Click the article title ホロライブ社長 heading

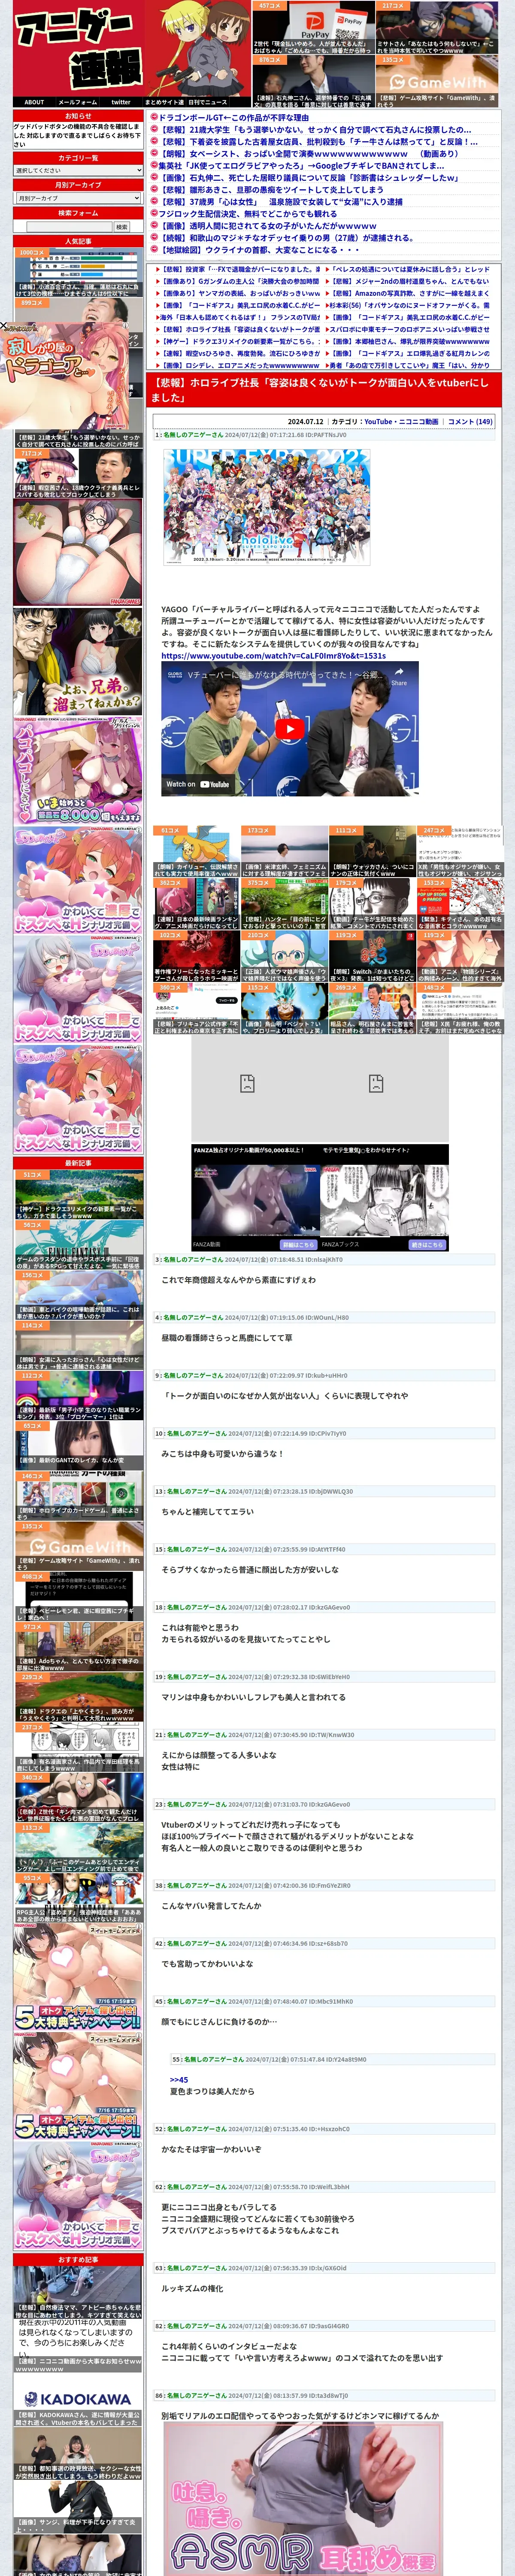324,390
